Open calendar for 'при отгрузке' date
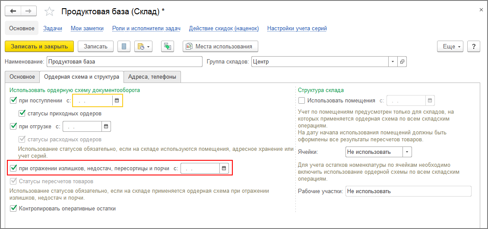The image size is (488, 229). pyautogui.click(x=106, y=127)
